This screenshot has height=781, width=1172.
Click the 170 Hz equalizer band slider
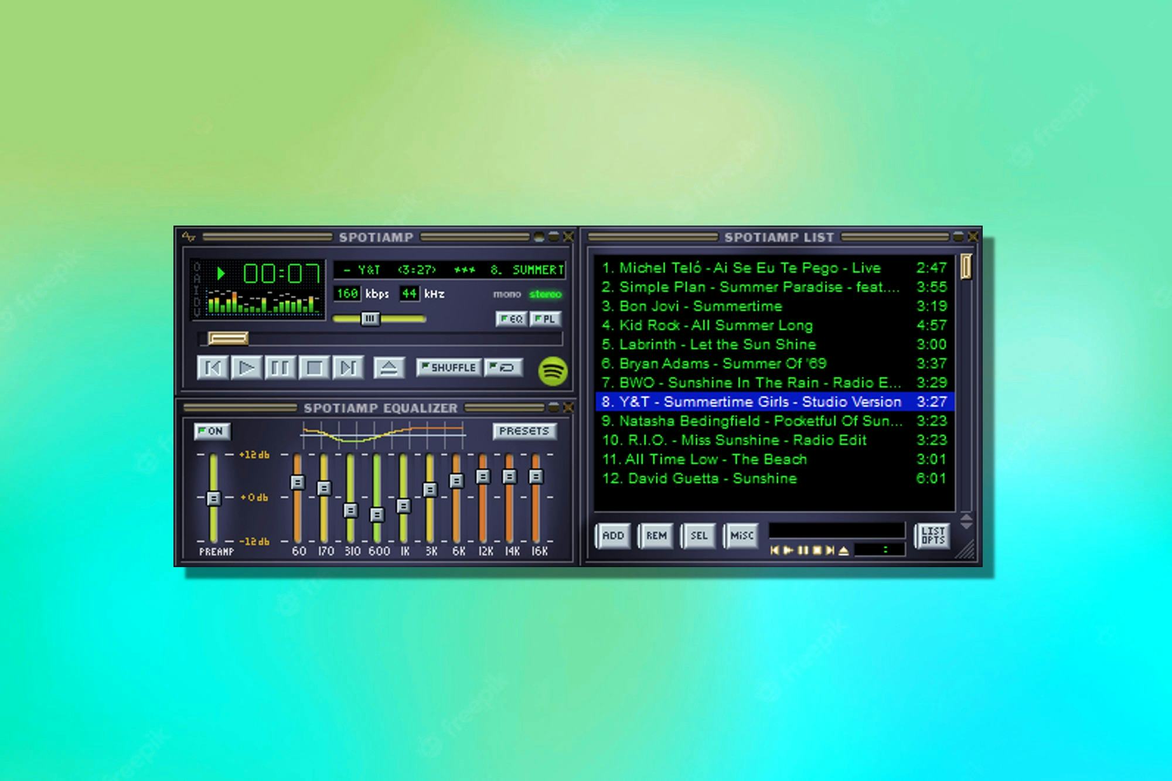tap(324, 488)
